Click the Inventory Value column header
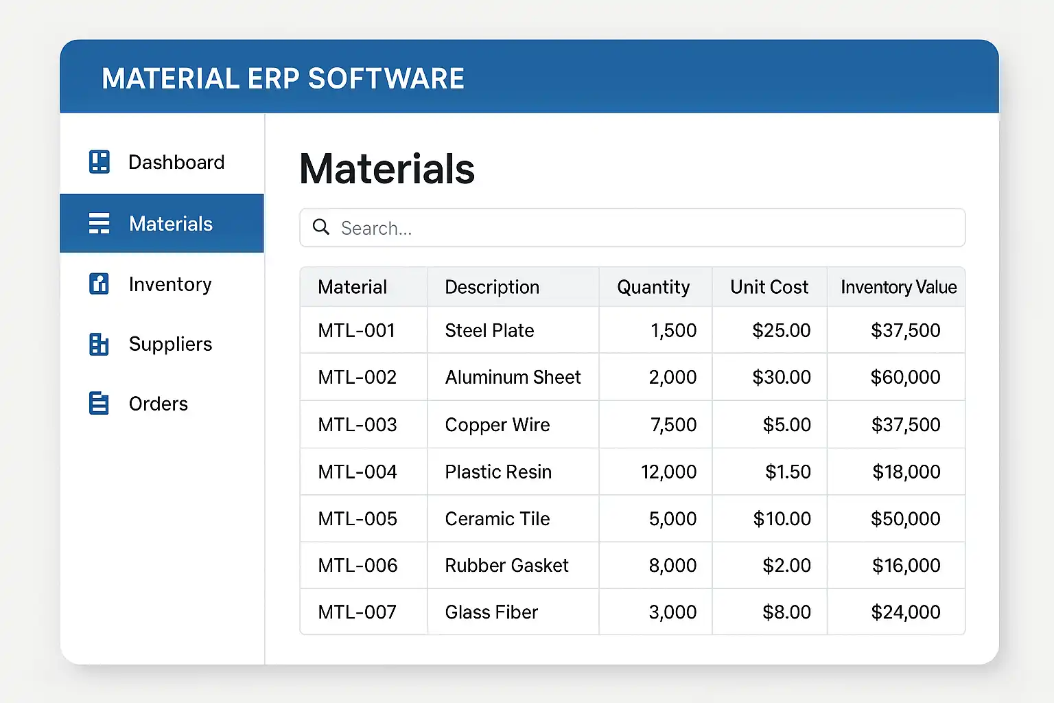1054x703 pixels. pos(898,287)
